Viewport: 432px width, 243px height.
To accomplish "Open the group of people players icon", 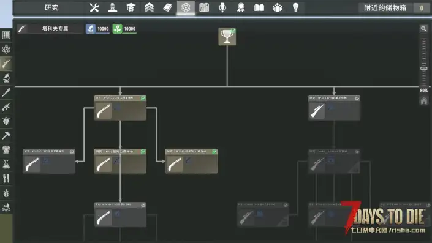I will point(277,8).
